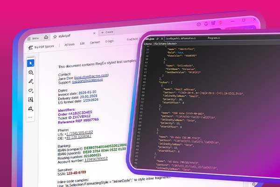The image size is (280, 187).
Task: Select the arrow selection tool
Action: pyautogui.click(x=31, y=63)
